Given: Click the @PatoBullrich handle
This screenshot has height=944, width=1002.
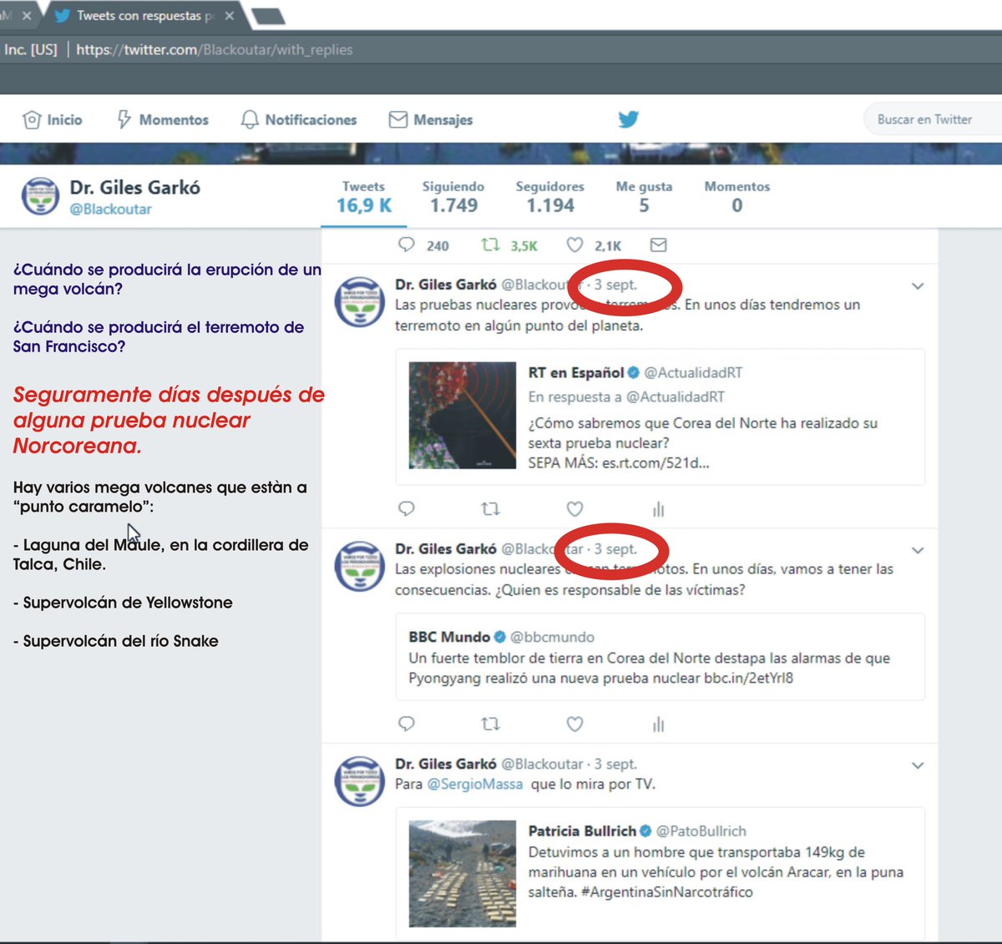Looking at the screenshot, I should pyautogui.click(x=701, y=831).
